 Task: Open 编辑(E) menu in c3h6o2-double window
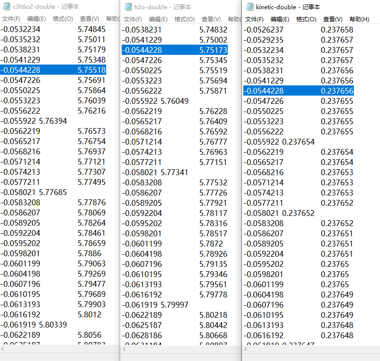coord(36,19)
